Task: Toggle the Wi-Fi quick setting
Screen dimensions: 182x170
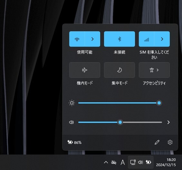Action: pos(77,39)
